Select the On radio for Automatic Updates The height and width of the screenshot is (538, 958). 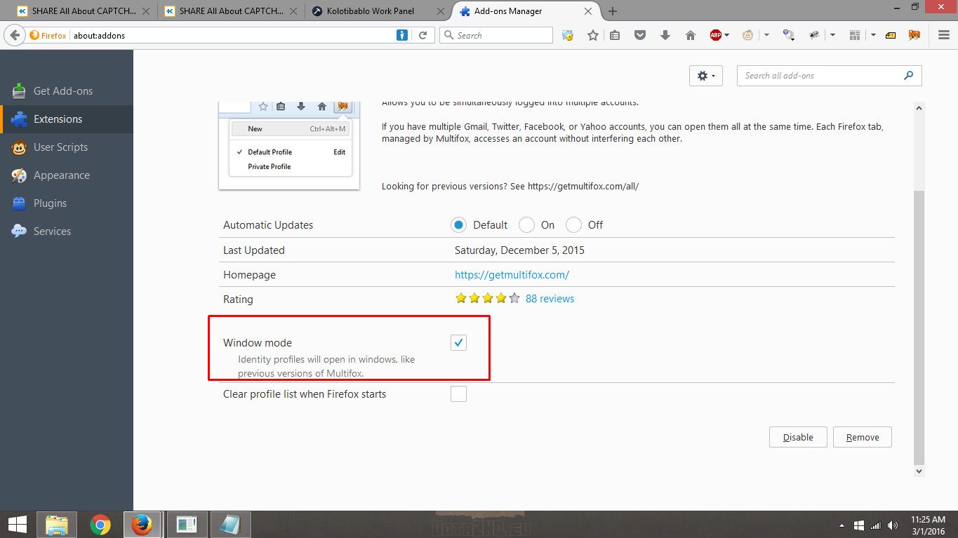[x=526, y=225]
